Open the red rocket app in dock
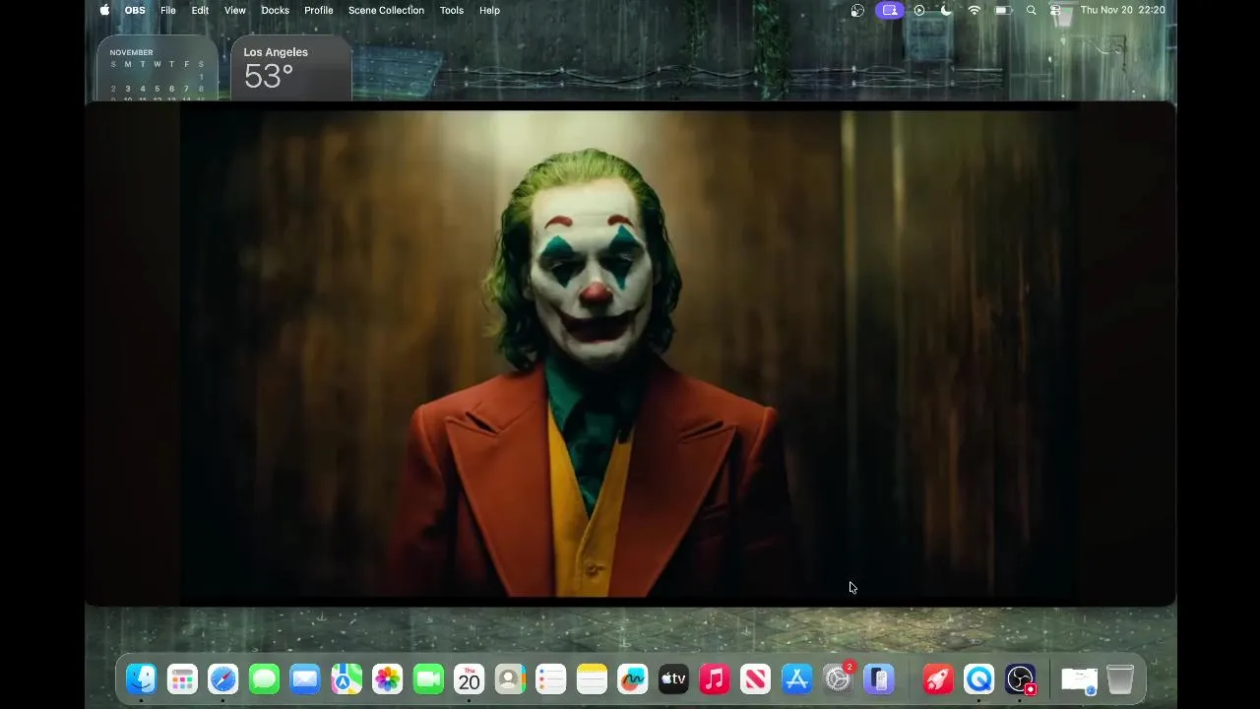This screenshot has height=709, width=1260. [938, 678]
